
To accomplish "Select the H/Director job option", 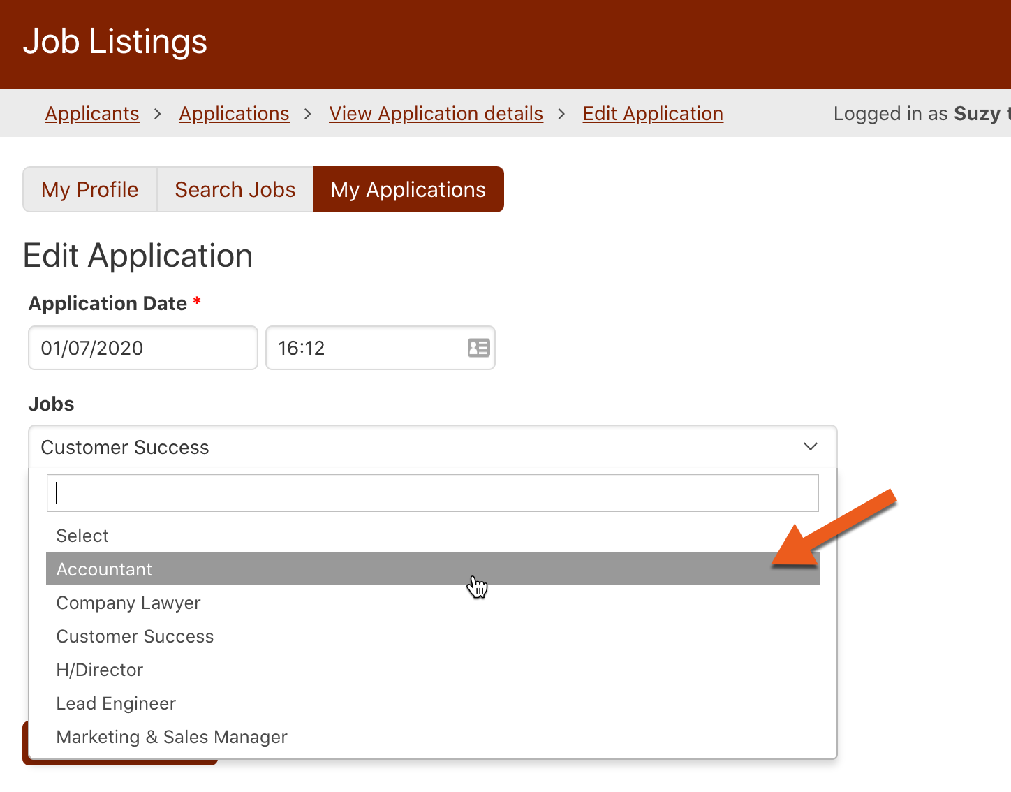I will coord(100,670).
